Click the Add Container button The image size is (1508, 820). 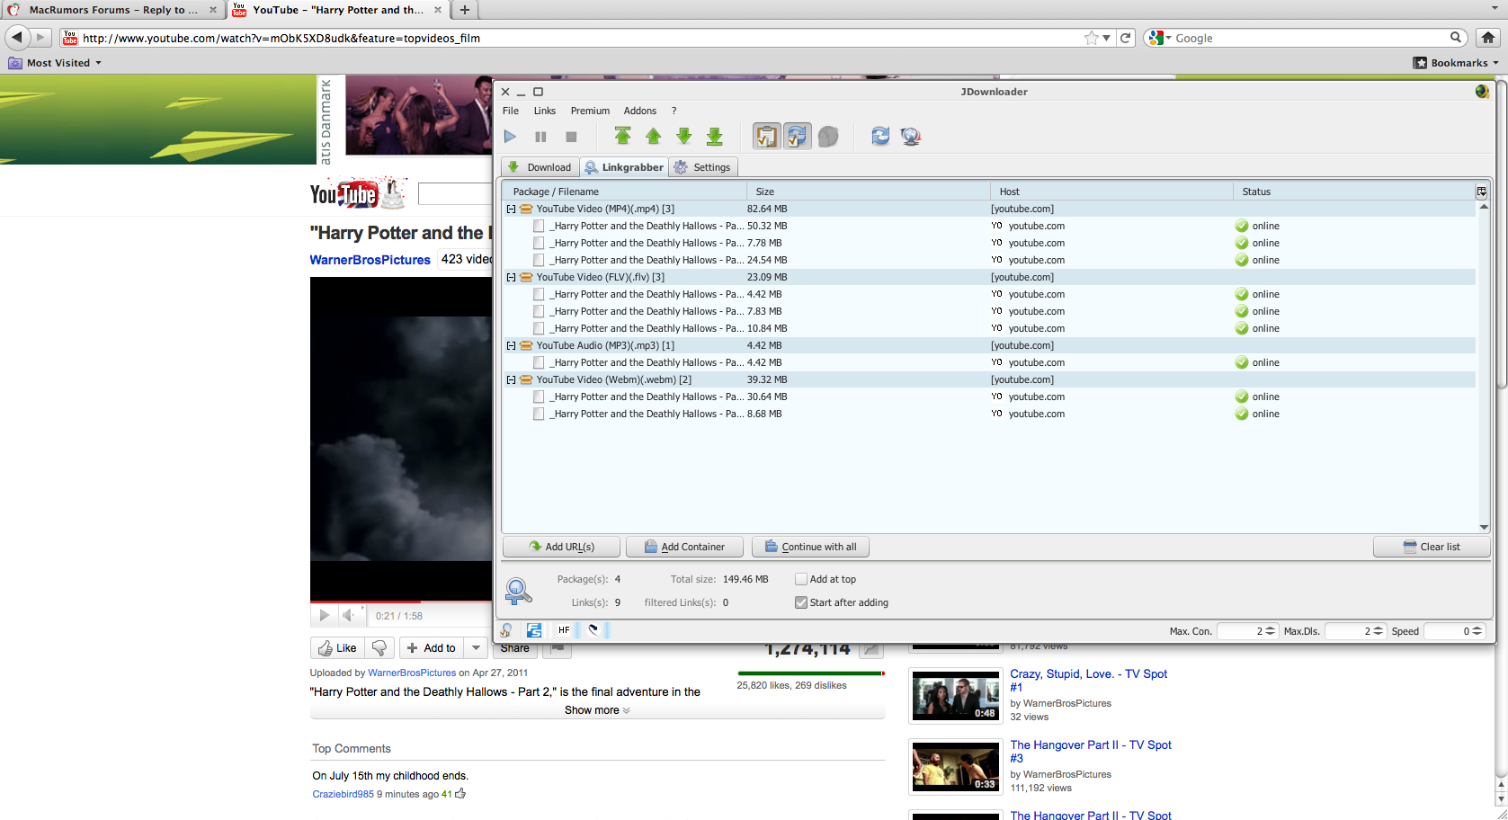tap(685, 547)
